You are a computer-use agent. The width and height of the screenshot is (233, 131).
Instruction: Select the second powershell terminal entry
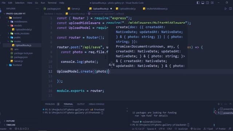[x=226, y=113]
